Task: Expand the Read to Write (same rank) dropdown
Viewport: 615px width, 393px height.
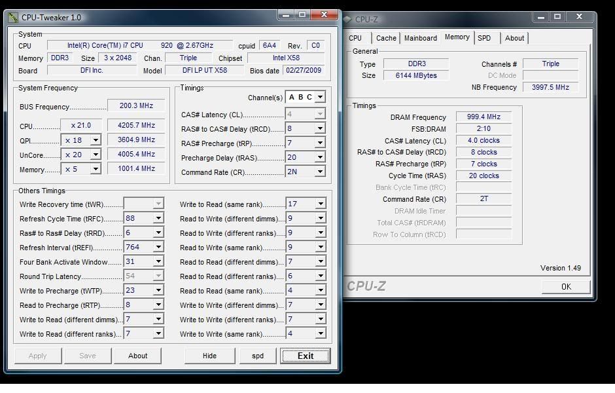Action: point(321,248)
